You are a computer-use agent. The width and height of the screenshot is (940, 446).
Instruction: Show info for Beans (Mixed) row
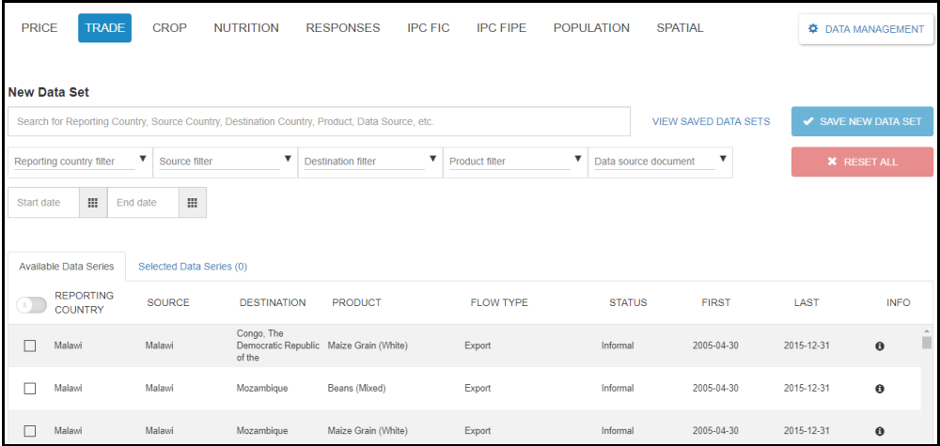(x=880, y=389)
